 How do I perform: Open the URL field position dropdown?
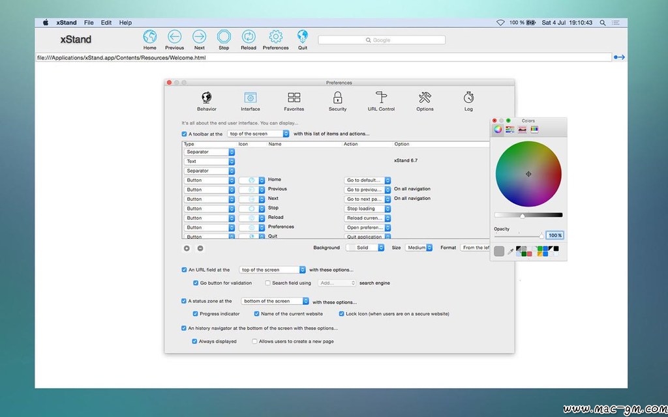coord(272,270)
